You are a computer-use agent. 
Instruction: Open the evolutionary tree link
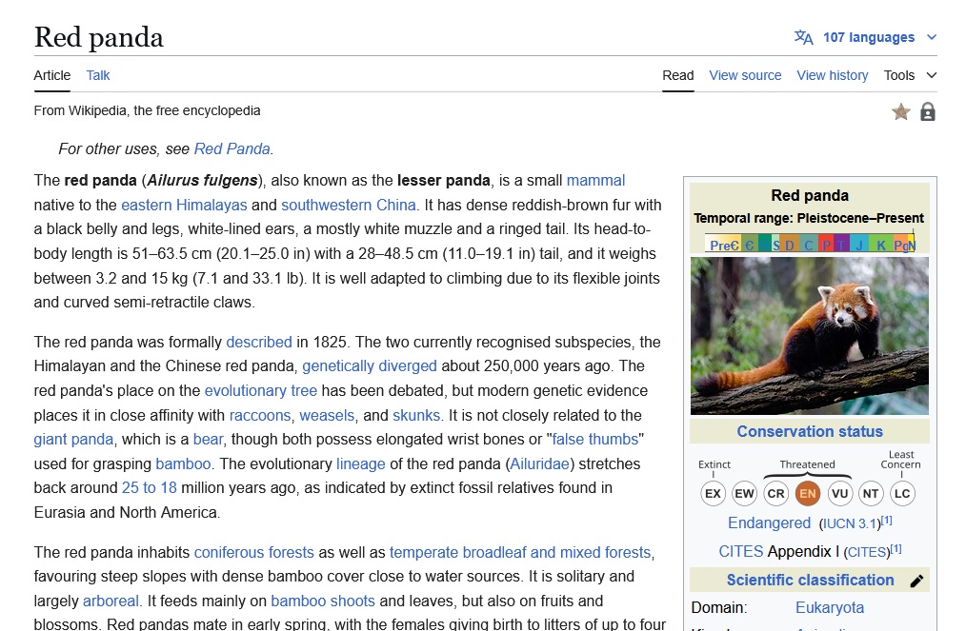pyautogui.click(x=261, y=391)
